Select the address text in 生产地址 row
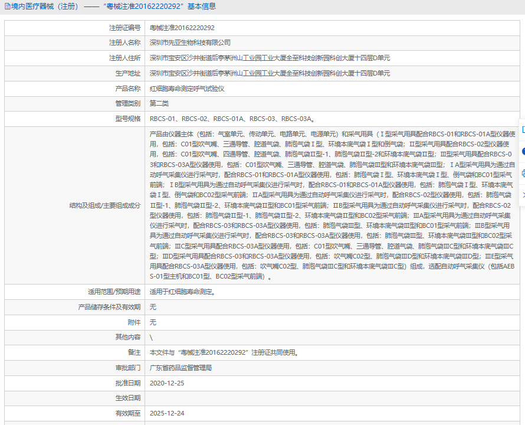This screenshot has width=525, height=425. point(270,73)
